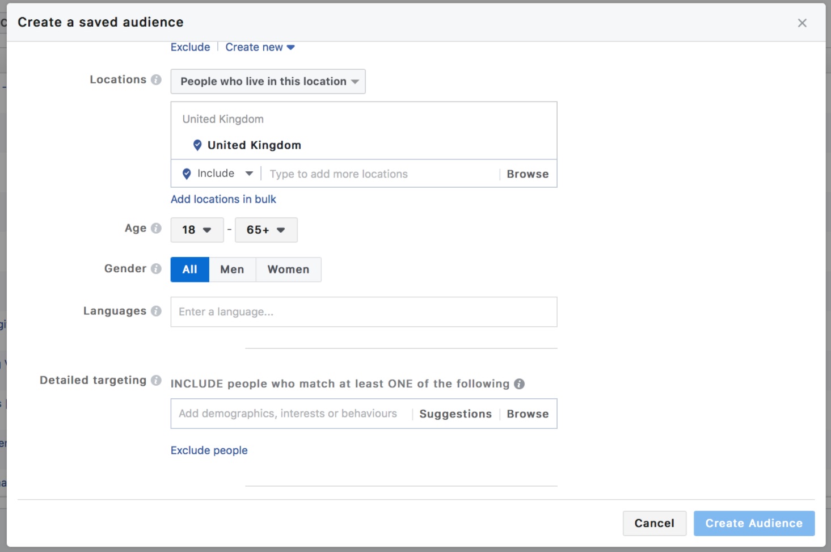
Task: Click the Detailed targeting info icon
Action: (156, 380)
